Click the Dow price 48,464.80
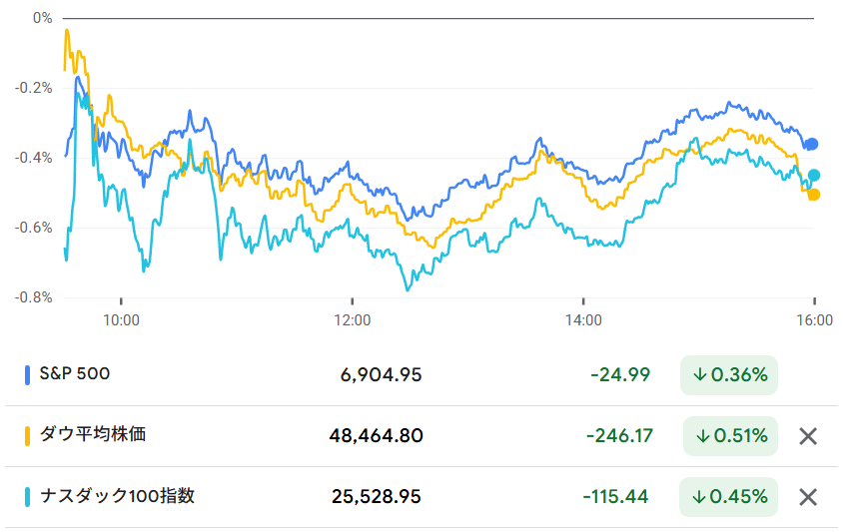This screenshot has height=532, width=843. [x=376, y=436]
